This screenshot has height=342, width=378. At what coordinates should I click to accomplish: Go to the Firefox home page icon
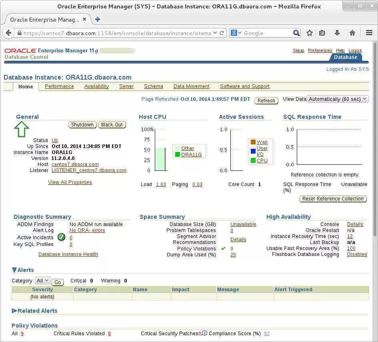click(352, 33)
